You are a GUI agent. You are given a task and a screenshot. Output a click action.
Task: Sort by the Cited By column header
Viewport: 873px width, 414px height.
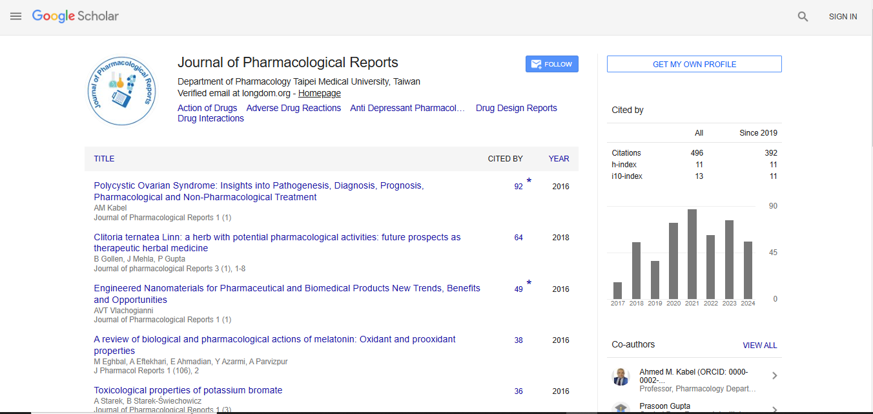pos(505,159)
